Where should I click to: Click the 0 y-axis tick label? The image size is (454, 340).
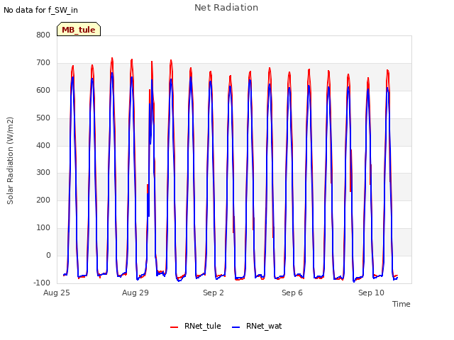pyautogui.click(x=48, y=255)
